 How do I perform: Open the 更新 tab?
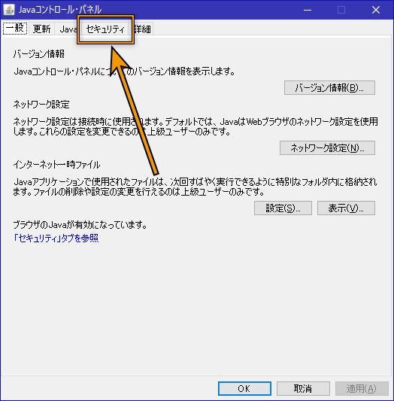[41, 29]
